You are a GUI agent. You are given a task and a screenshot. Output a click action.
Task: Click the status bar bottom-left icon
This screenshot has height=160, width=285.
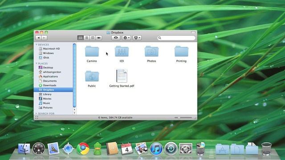pyautogui.click(x=37, y=117)
